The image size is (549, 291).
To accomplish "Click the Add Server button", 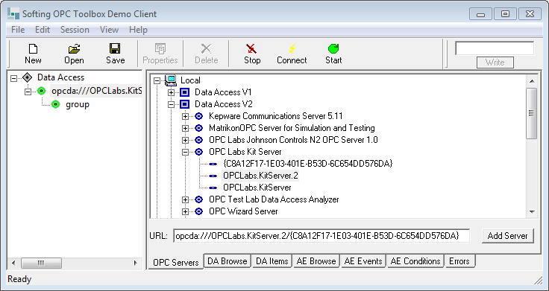I will coord(507,236).
